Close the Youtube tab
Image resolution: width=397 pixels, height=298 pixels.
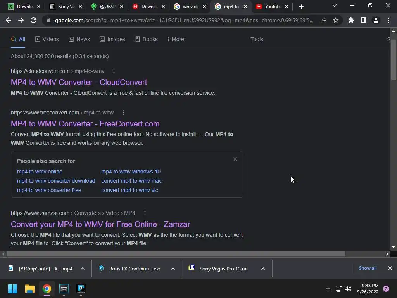[x=287, y=7]
